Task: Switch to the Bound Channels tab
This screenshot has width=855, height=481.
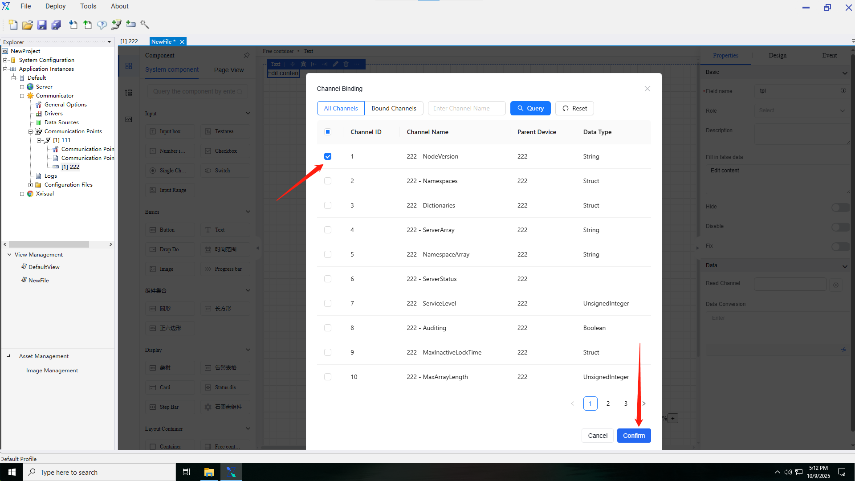Action: pos(394,108)
